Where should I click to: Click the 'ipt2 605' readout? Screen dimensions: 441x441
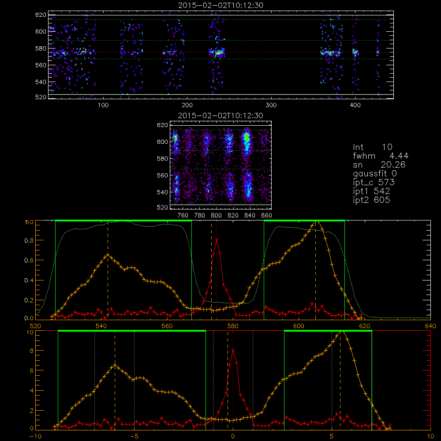click(x=371, y=200)
